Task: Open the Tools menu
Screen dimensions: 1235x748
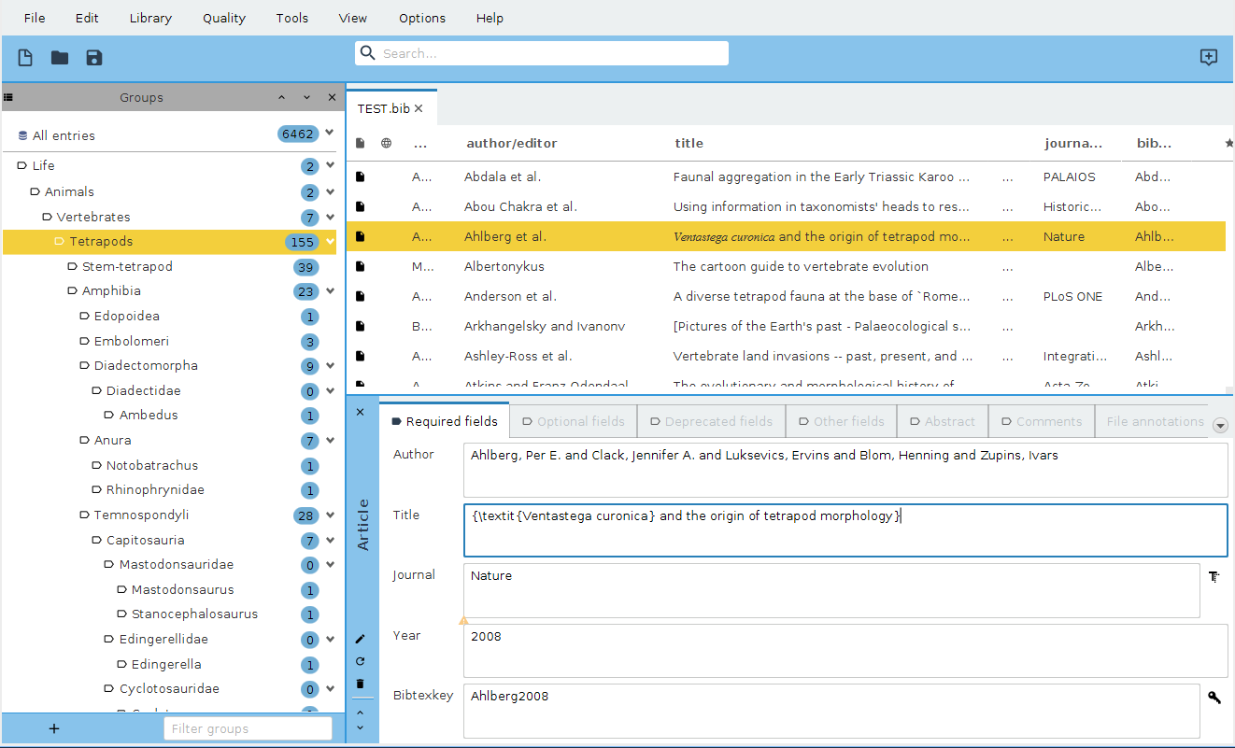Action: [x=292, y=18]
